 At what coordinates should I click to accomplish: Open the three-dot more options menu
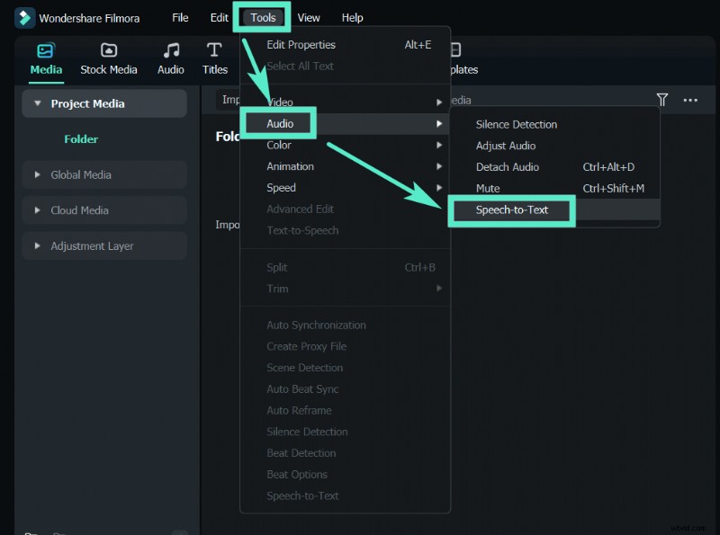(689, 100)
